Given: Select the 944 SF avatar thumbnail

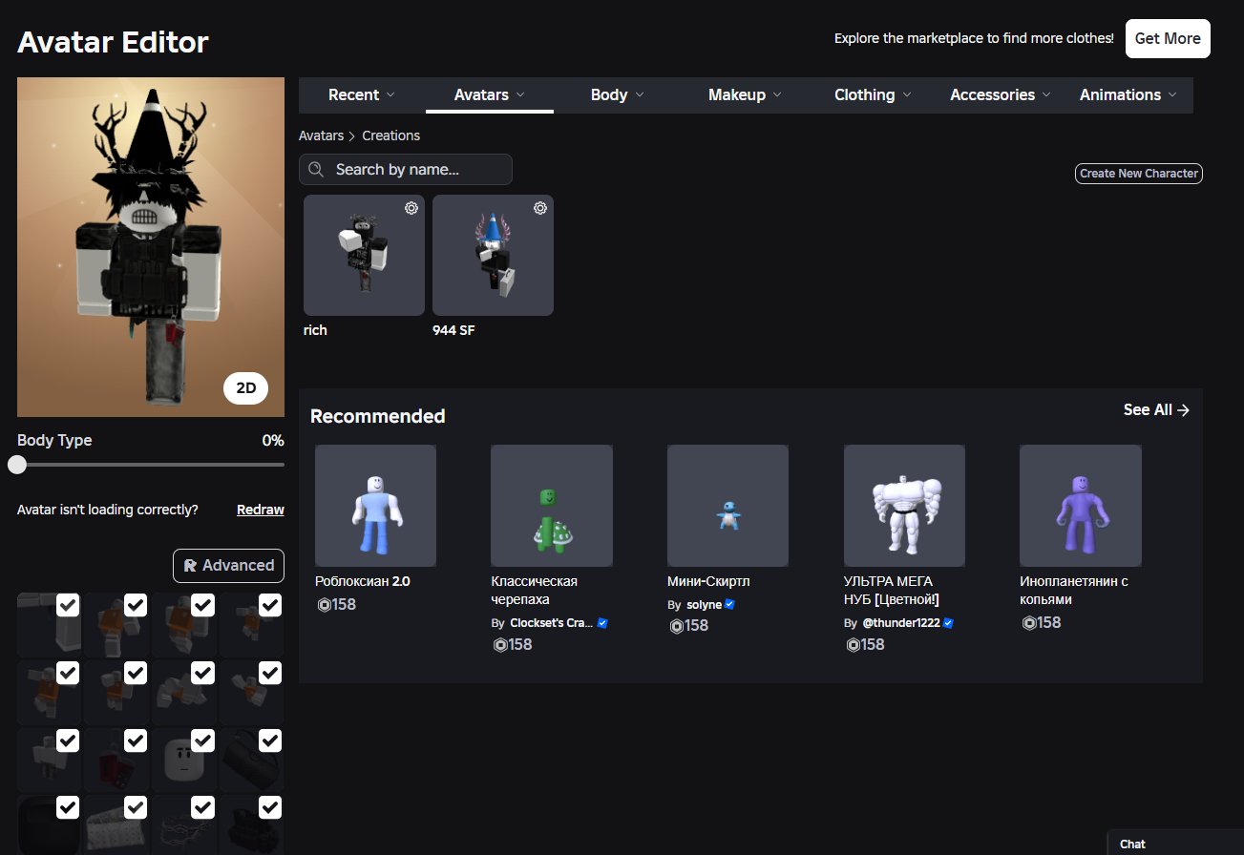Looking at the screenshot, I should click(493, 255).
